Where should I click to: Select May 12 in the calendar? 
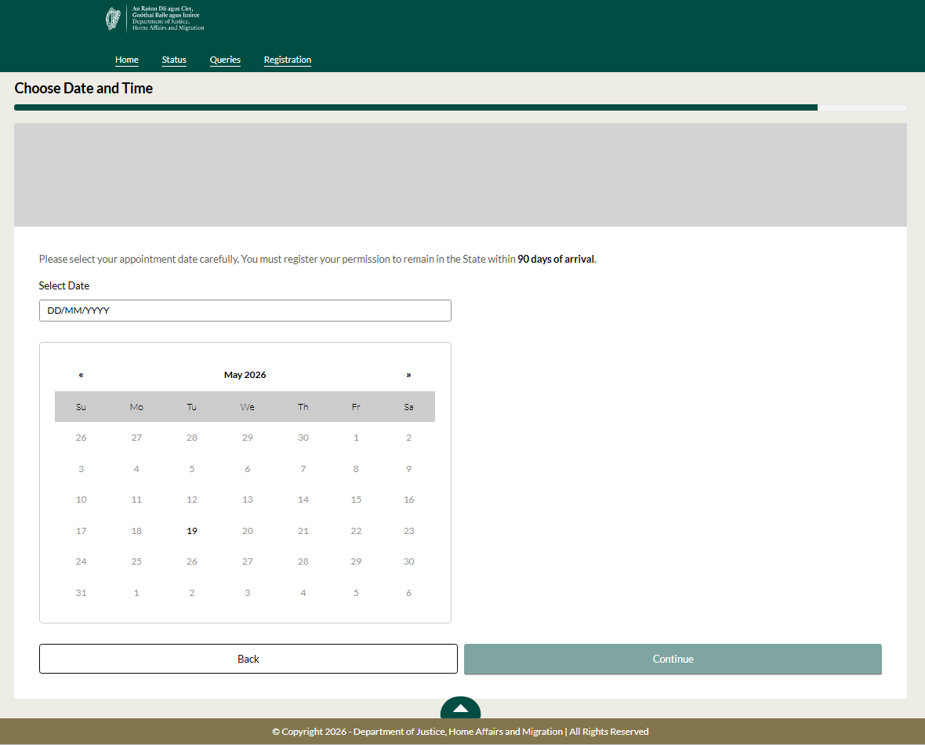192,500
